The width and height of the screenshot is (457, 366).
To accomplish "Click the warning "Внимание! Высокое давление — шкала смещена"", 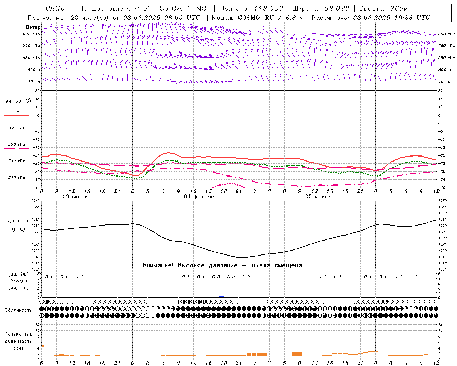I will click(222, 265).
